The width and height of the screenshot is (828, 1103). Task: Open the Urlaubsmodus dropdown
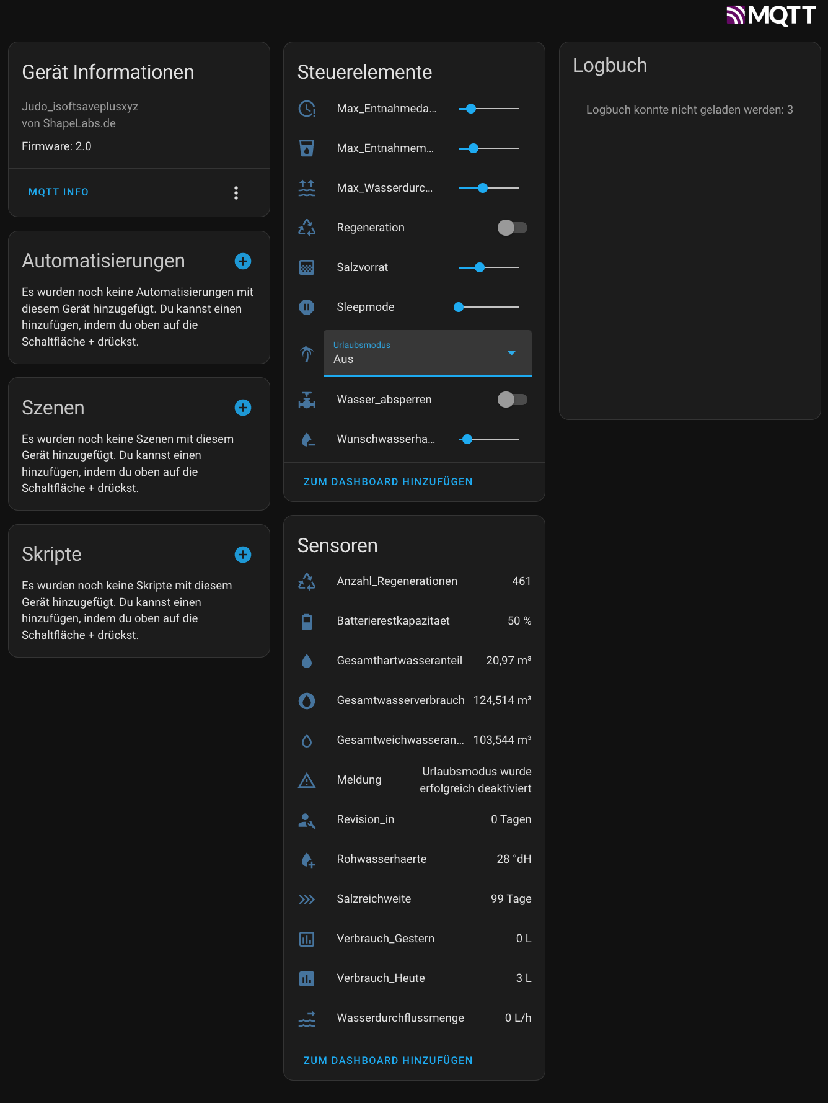click(428, 353)
